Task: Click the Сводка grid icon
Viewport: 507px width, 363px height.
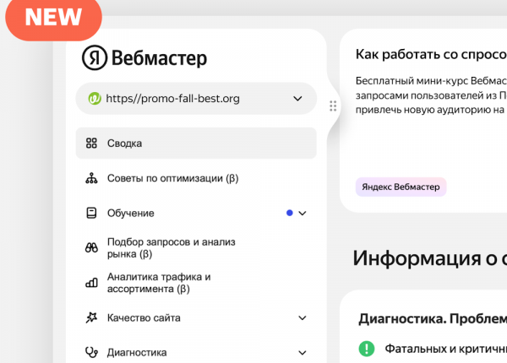Action: (x=92, y=144)
